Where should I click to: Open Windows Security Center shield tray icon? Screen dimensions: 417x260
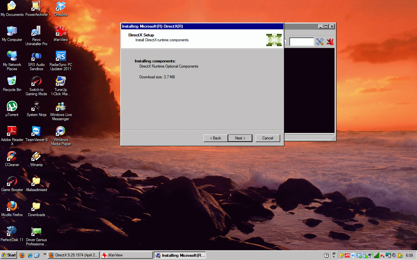[341, 255]
